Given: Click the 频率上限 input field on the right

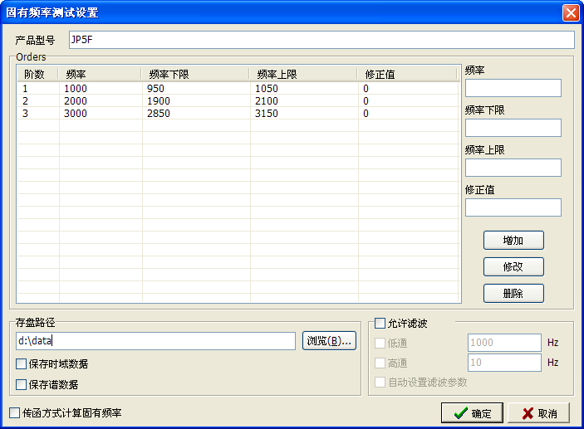Looking at the screenshot, I should (513, 168).
